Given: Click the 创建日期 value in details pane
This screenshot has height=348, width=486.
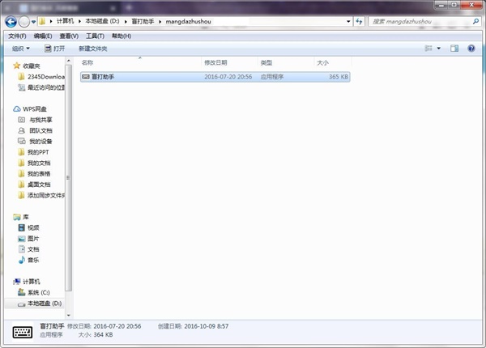Looking at the screenshot, I should point(207,326).
